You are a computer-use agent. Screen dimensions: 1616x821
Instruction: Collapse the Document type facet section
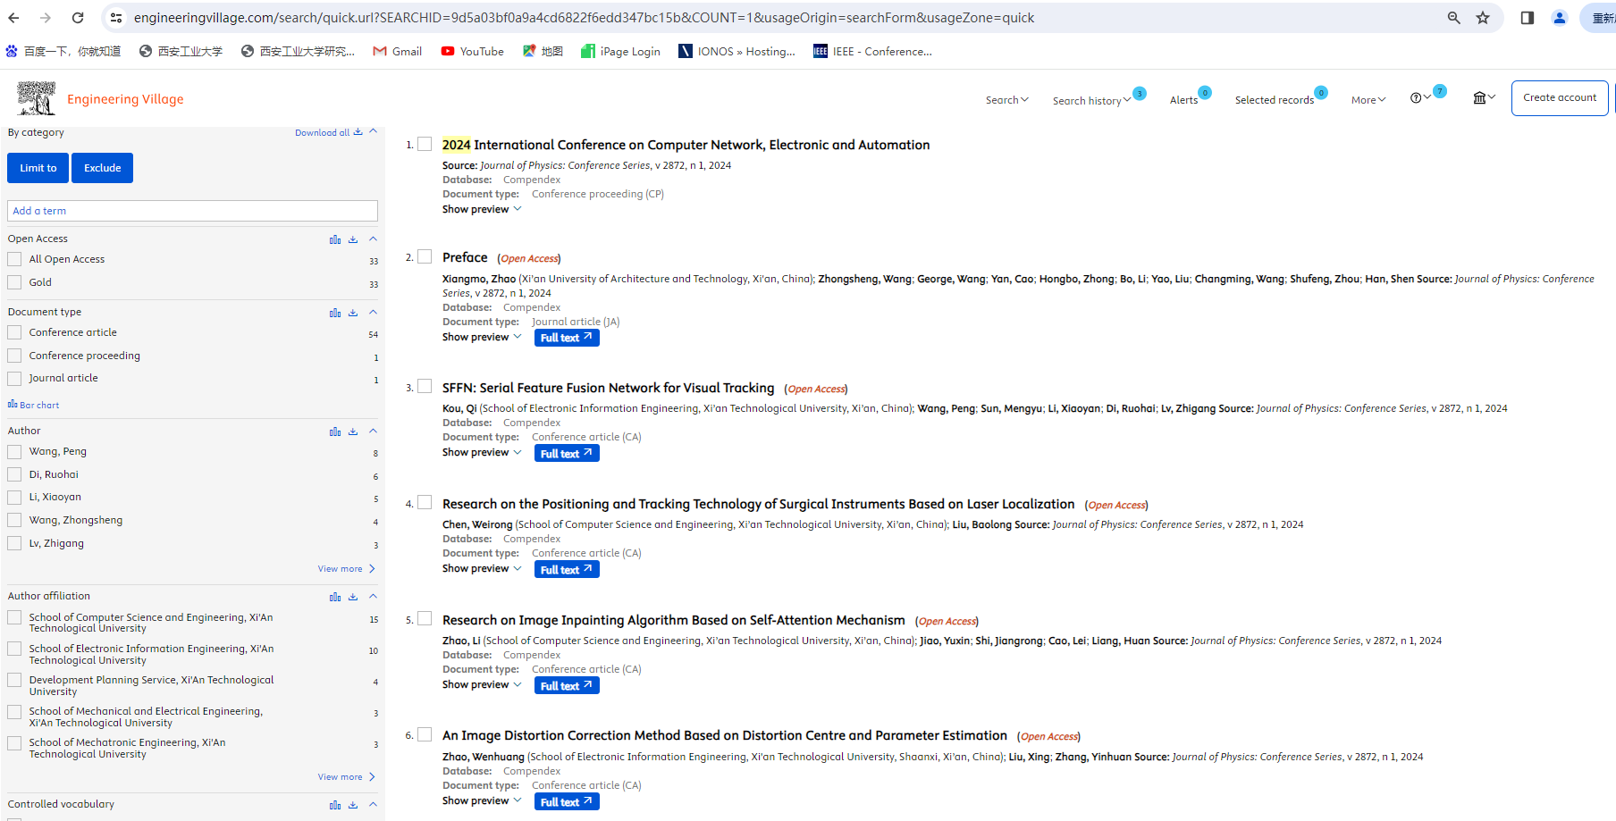tap(373, 312)
